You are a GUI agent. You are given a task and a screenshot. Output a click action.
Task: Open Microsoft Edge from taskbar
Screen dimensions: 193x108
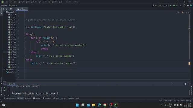click(99, 105)
